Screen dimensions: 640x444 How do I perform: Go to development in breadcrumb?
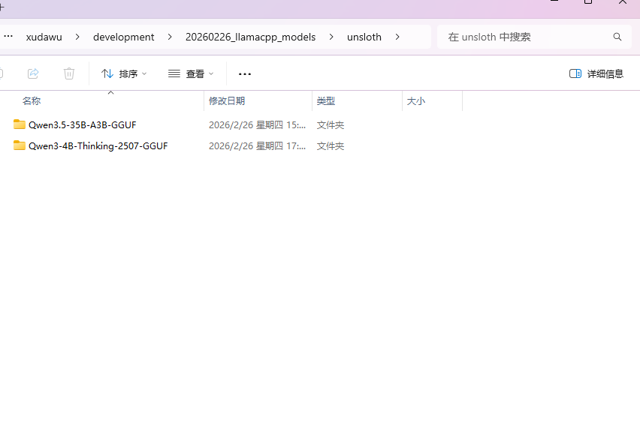tap(124, 37)
